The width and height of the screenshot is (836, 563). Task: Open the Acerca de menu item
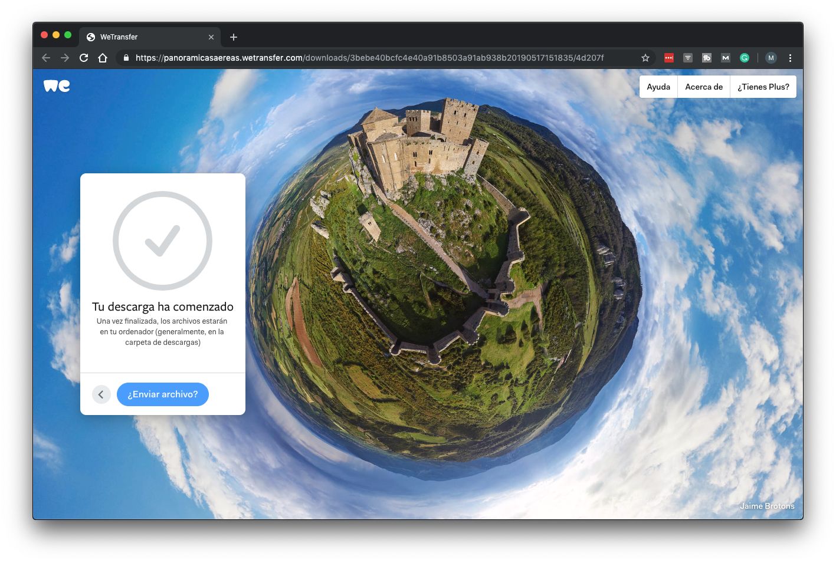(704, 87)
